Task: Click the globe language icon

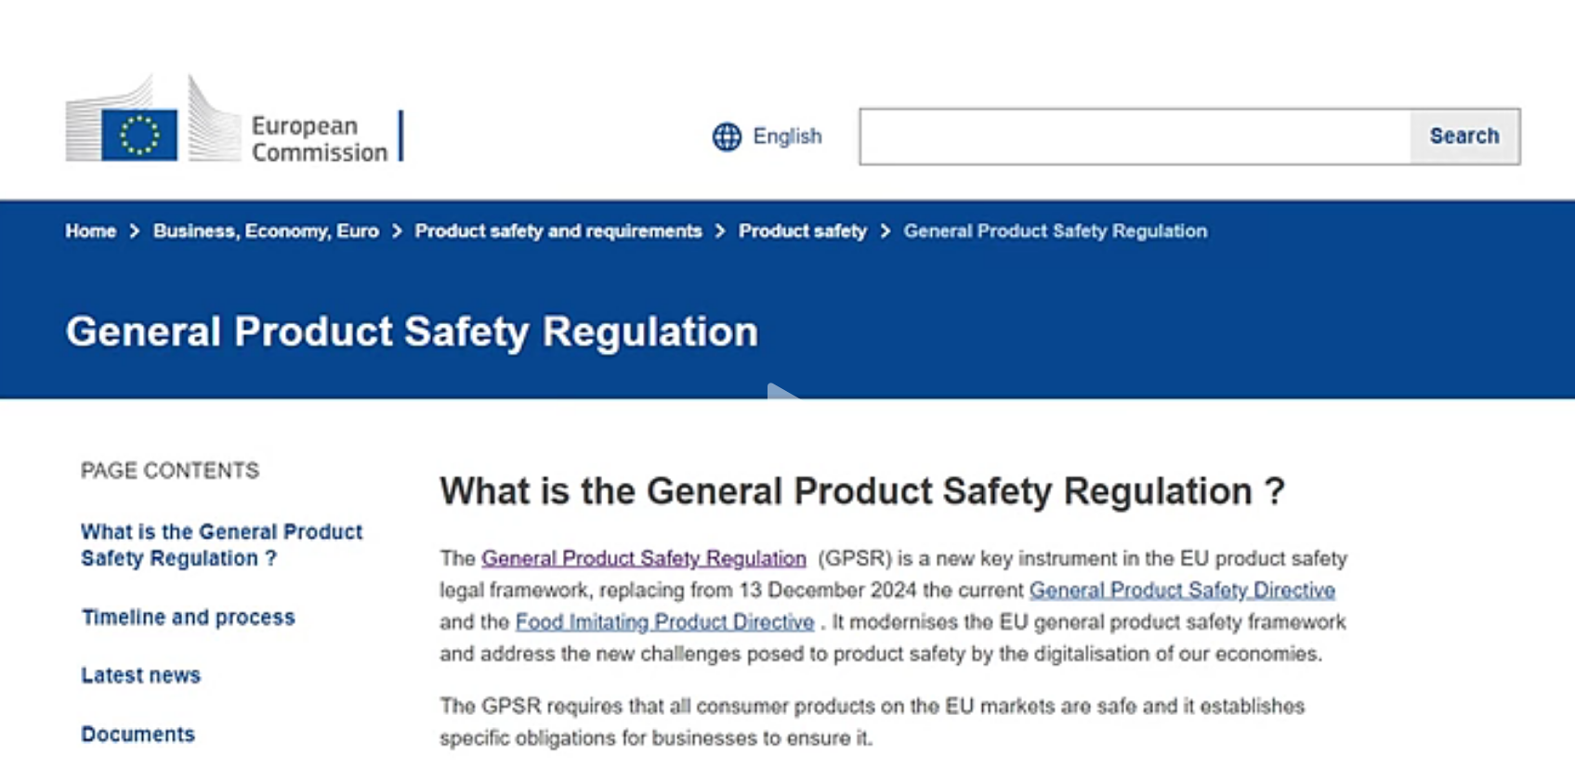Action: pos(727,137)
